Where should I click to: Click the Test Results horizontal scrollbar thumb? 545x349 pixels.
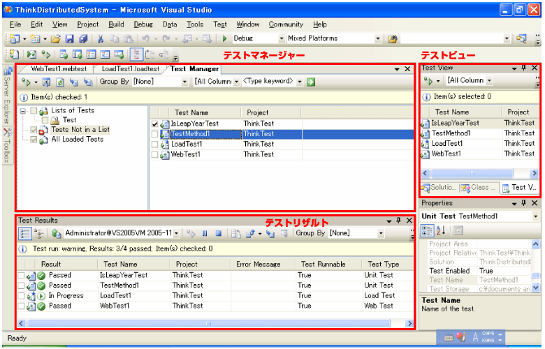click(208, 324)
